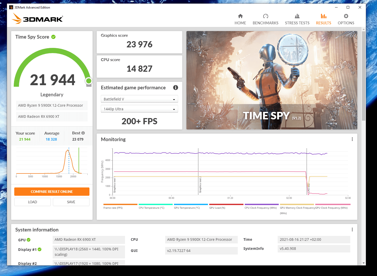Click the Legendary rating label
The image size is (377, 276).
(x=52, y=95)
